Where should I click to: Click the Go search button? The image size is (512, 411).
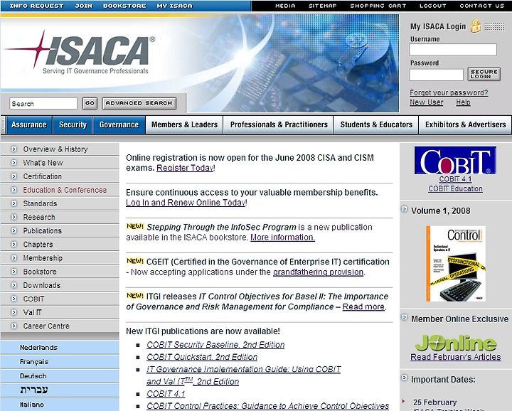point(90,103)
